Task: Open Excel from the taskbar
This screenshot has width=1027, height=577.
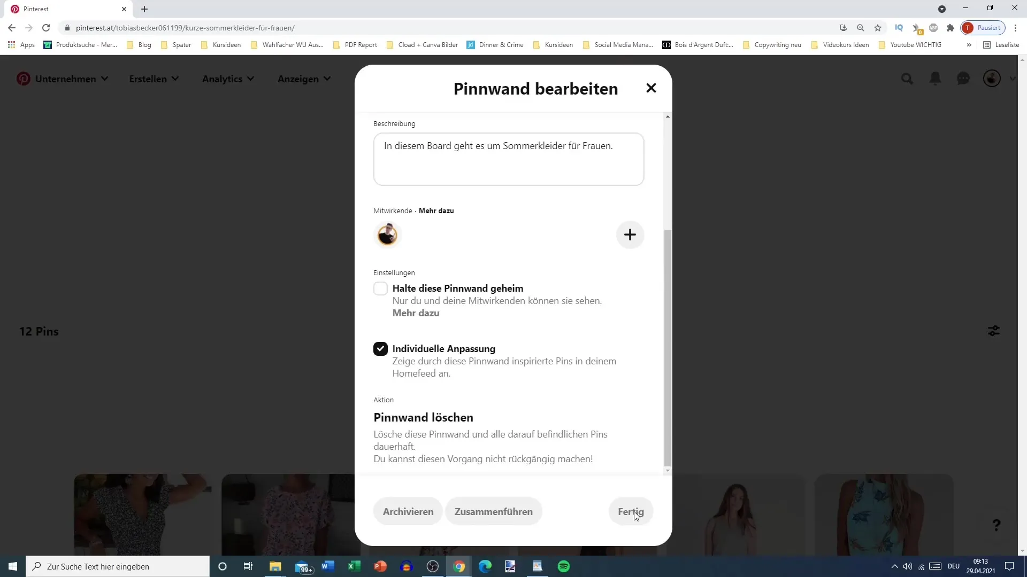Action: (354, 566)
